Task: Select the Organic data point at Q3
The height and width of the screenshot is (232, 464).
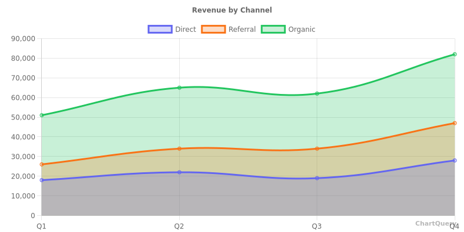Action: click(x=317, y=93)
